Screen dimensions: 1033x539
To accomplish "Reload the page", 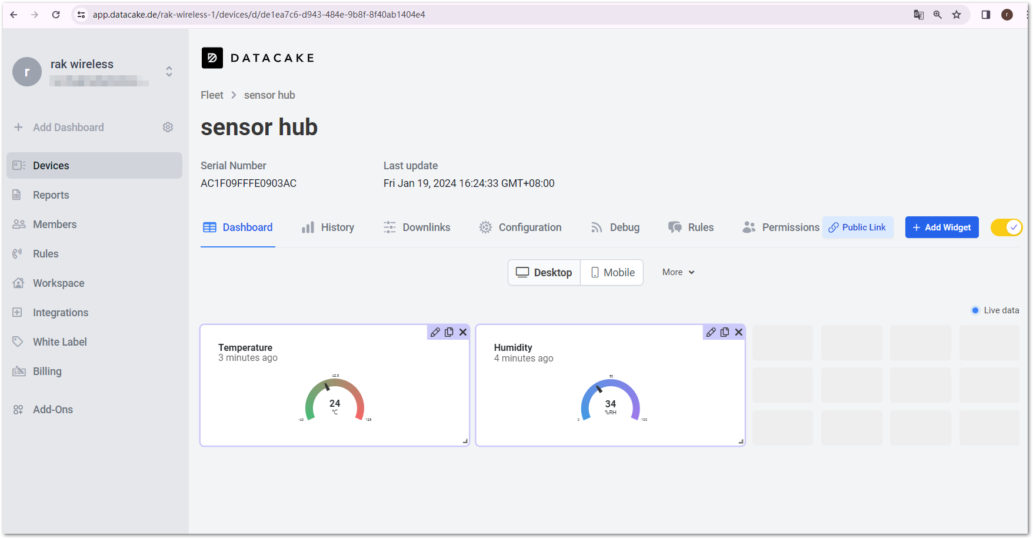I will tap(56, 15).
